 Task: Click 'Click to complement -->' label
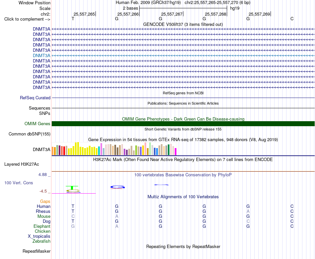pos(27,19)
